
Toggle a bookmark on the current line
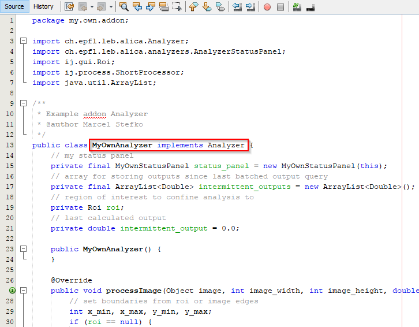pos(220,6)
